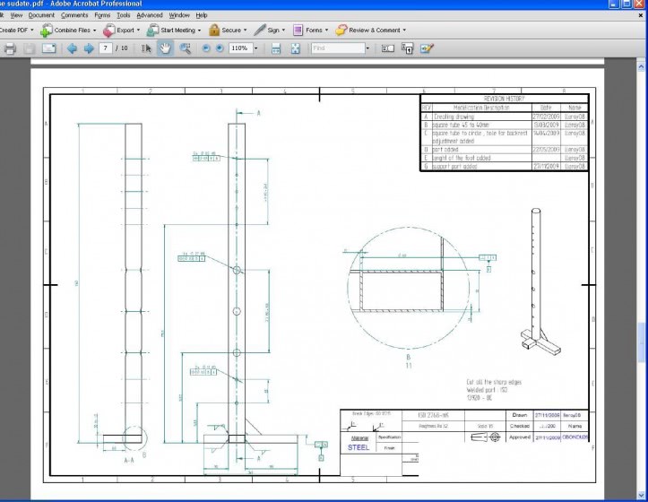Screen dimensions: 648x502
Task: Click the page number input field
Action: tap(108, 48)
